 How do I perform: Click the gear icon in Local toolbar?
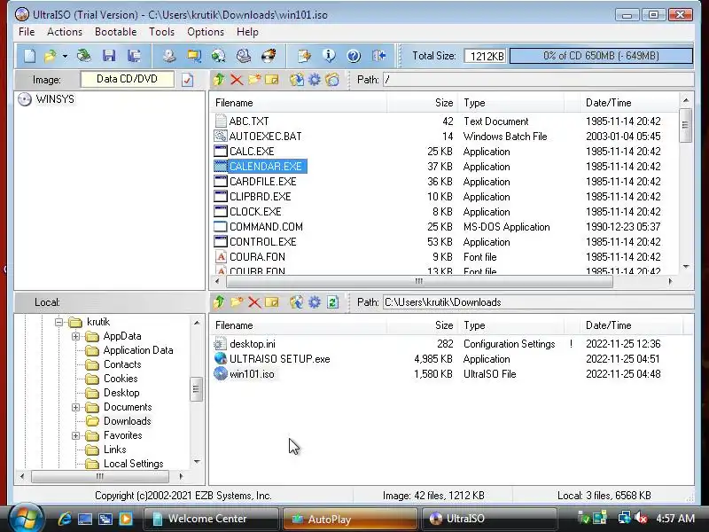pyautogui.click(x=315, y=302)
